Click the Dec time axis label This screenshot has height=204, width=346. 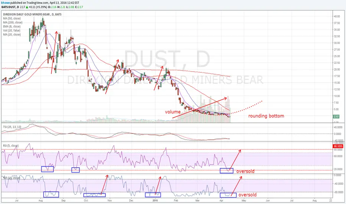coord(131,200)
